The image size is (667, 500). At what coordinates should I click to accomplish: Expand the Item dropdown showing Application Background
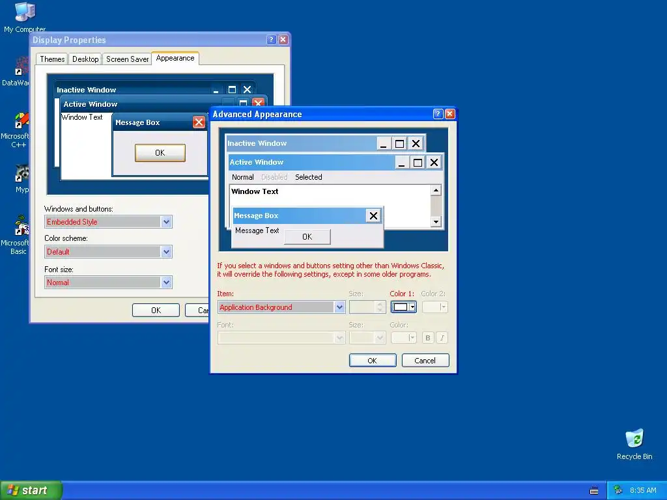pos(339,307)
